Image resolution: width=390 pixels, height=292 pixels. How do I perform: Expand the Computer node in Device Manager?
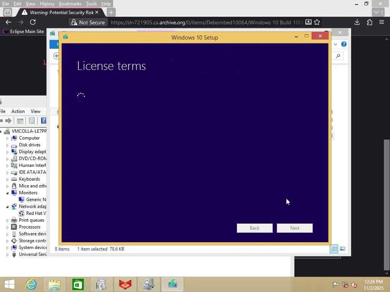pos(7,138)
